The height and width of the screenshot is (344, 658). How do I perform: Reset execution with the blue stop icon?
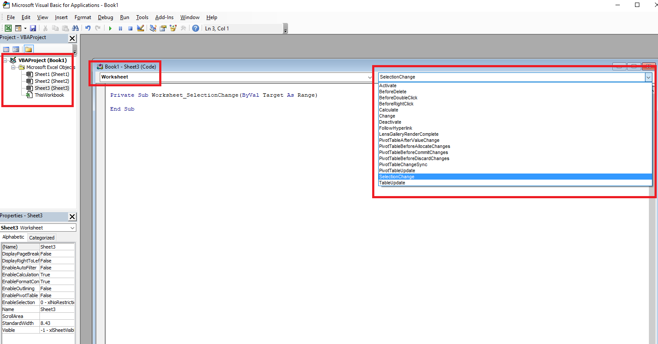(x=130, y=28)
